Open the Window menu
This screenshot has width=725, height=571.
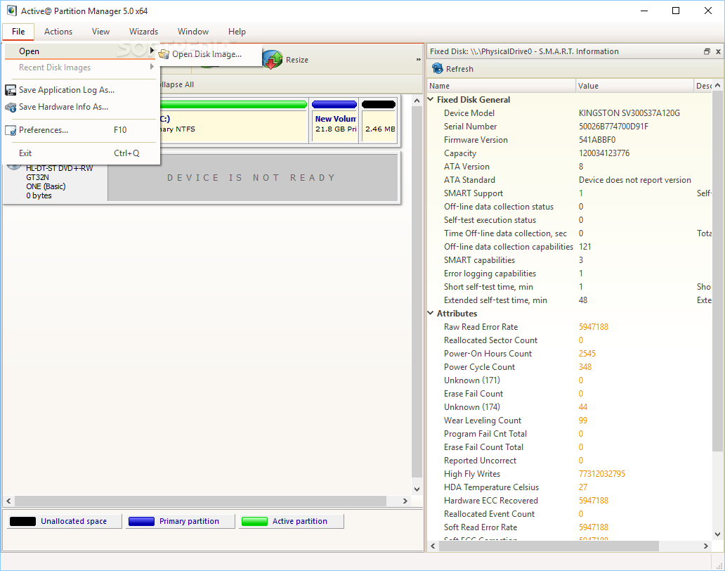193,32
